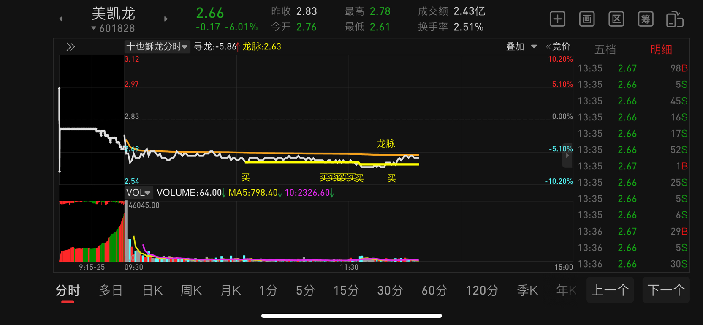Select 分时 intraday chart tab
Screen dimensions: 703x325
tap(68, 291)
